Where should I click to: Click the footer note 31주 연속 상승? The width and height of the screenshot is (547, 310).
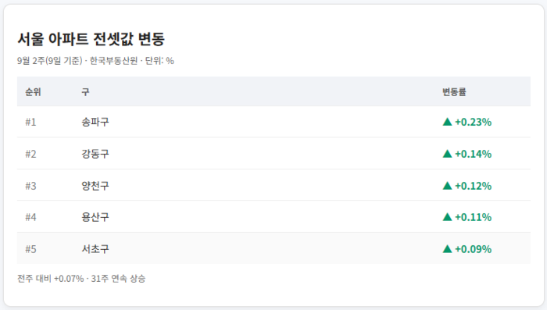click(x=118, y=279)
